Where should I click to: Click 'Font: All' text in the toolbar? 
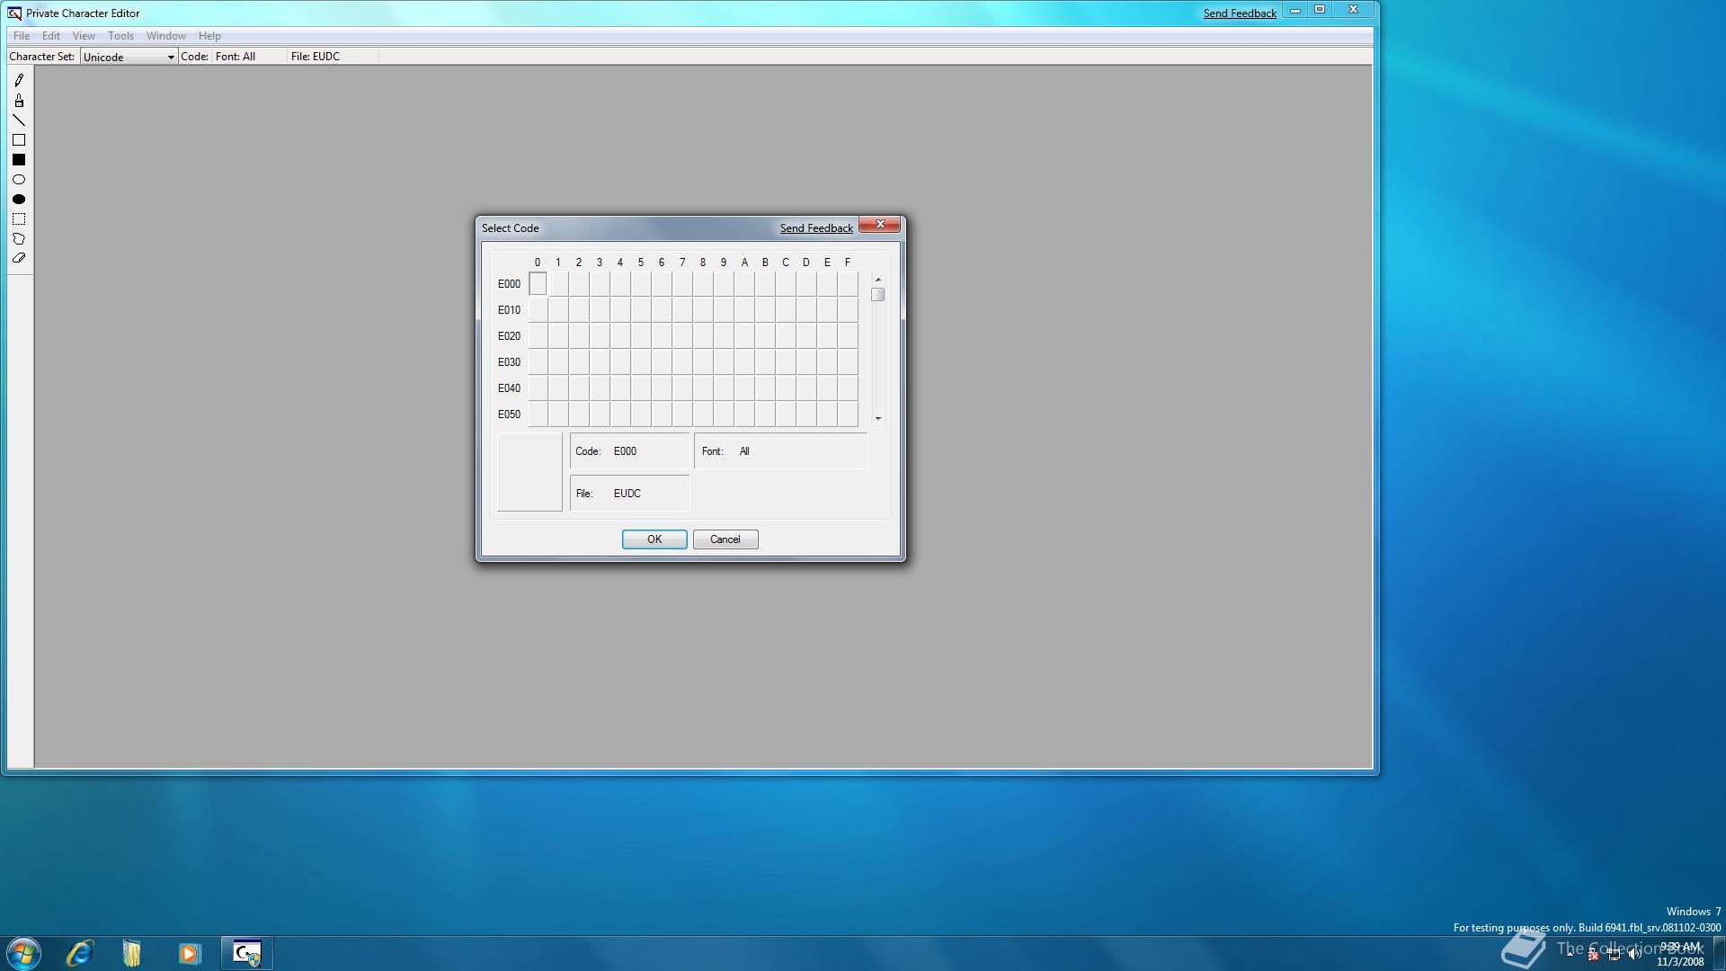coord(236,57)
